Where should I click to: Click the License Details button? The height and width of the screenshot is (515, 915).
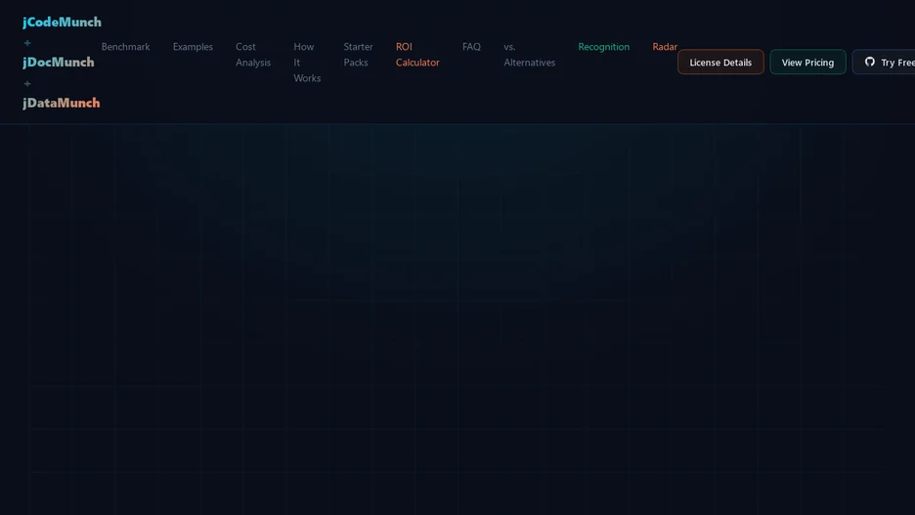coord(720,62)
